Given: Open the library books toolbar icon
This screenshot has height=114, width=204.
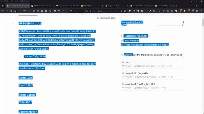Looking at the screenshot, I should [x=168, y=11].
